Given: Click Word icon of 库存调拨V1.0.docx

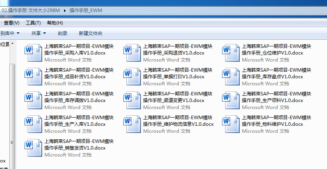Looking at the screenshot, I should tap(33, 100).
